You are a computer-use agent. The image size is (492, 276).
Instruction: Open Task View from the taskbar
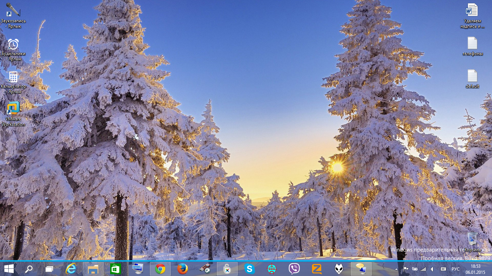49,268
